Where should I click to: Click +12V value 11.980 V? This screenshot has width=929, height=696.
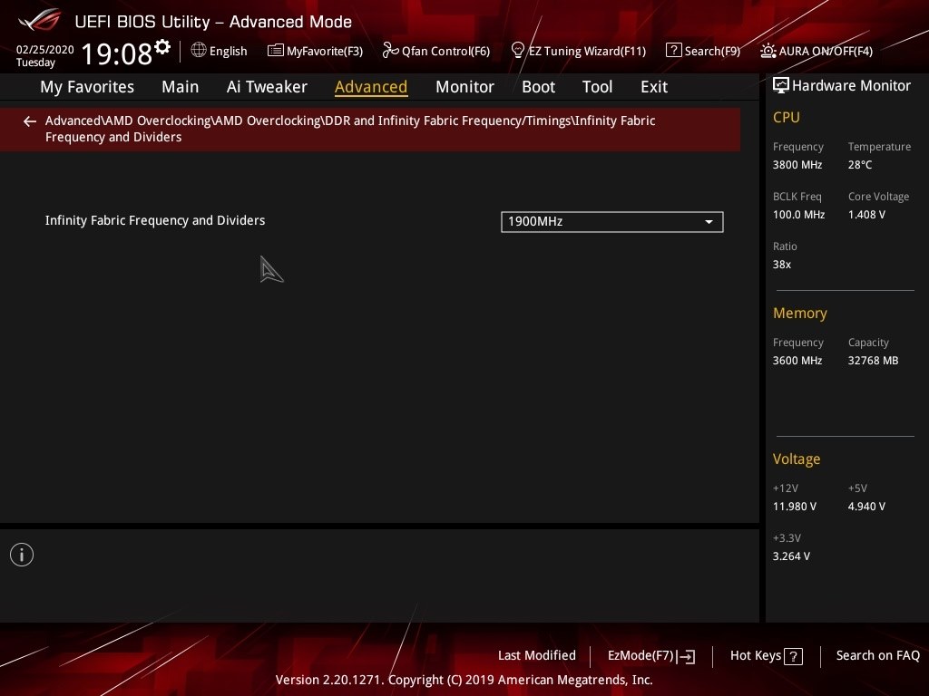coord(794,507)
